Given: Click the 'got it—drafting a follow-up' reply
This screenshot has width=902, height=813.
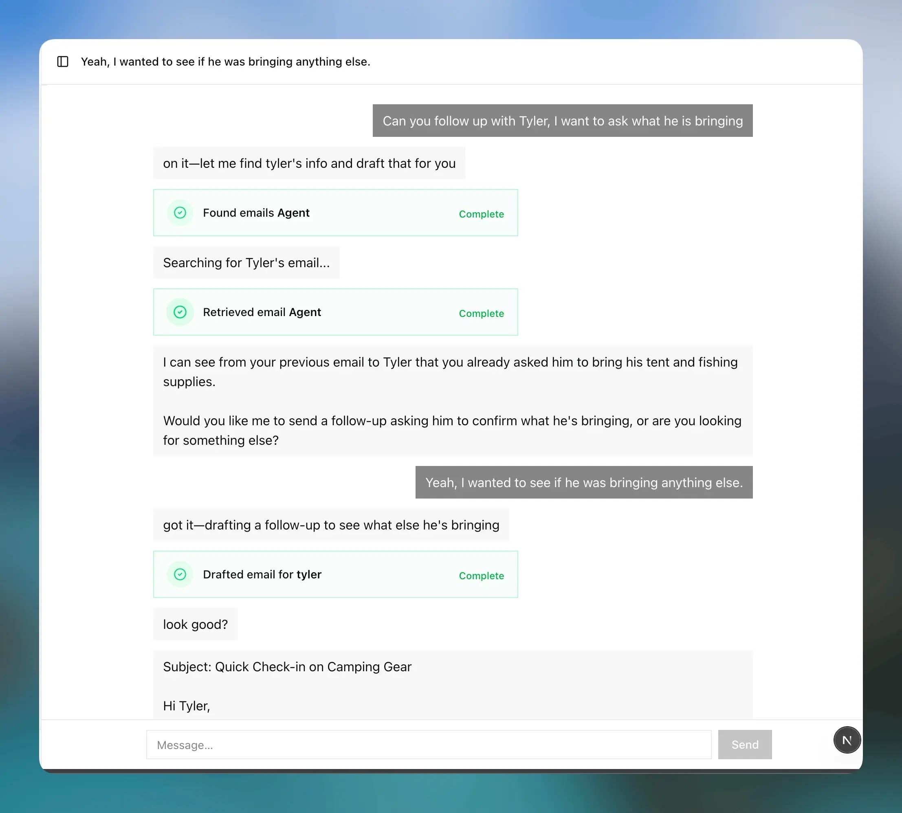Looking at the screenshot, I should coord(331,525).
